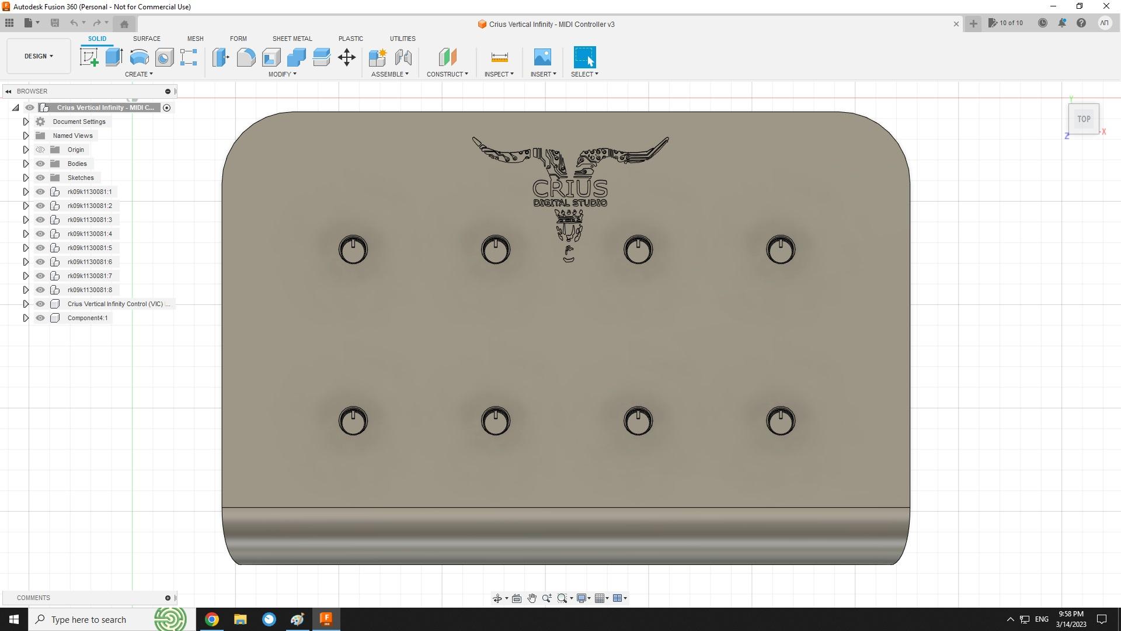
Task: Open the SOLID tab menu
Action: point(96,38)
